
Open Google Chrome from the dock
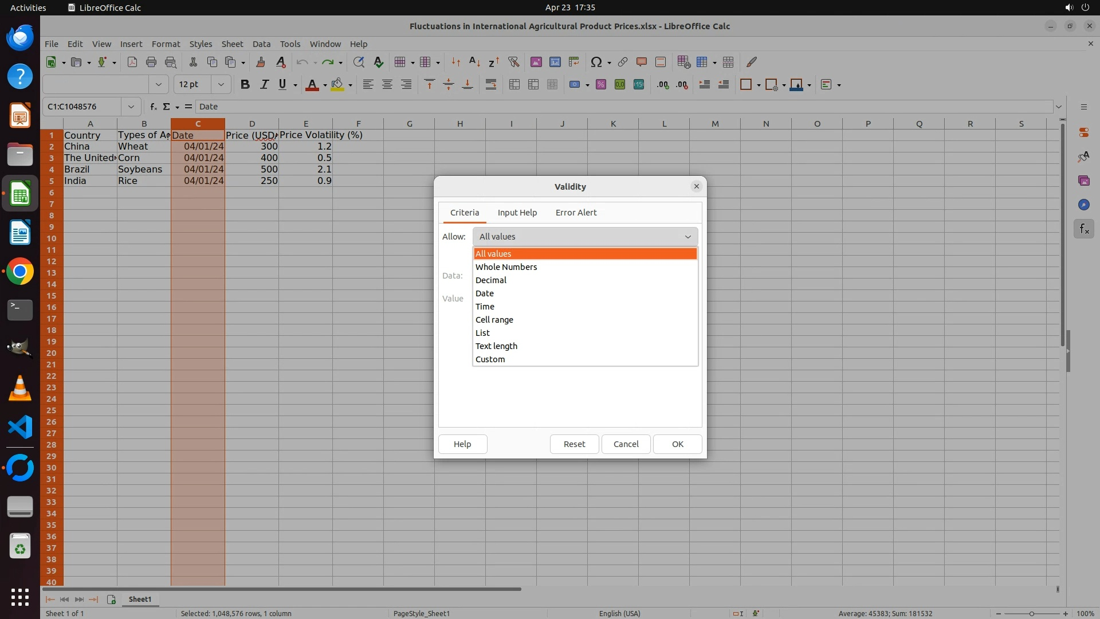point(20,272)
